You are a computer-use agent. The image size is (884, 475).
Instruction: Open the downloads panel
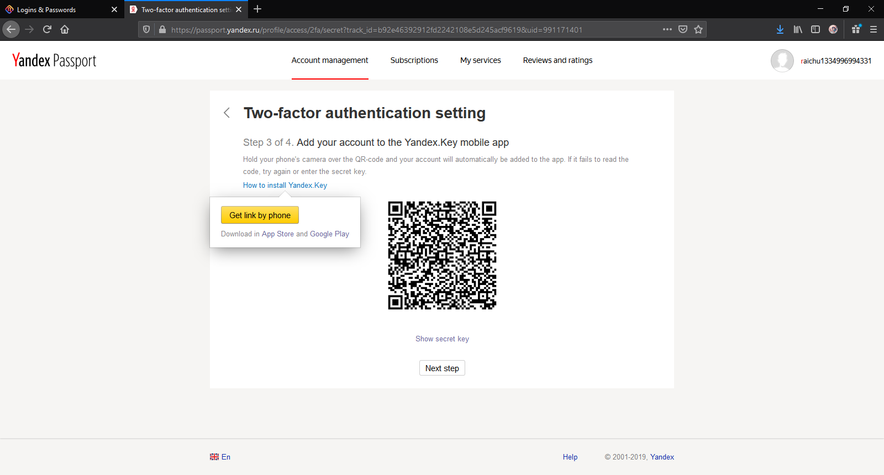780,29
